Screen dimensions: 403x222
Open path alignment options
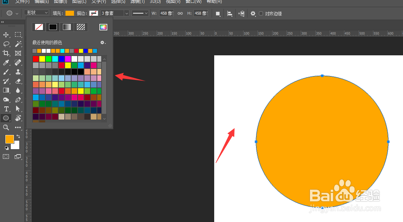230,14
